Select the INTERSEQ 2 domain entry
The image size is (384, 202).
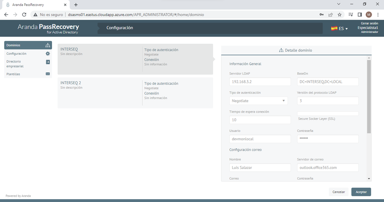point(135,93)
